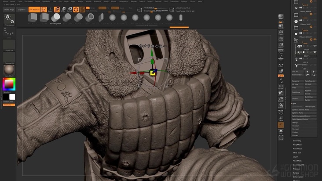
Task: Open the Transform menu
Action: click(174, 1)
